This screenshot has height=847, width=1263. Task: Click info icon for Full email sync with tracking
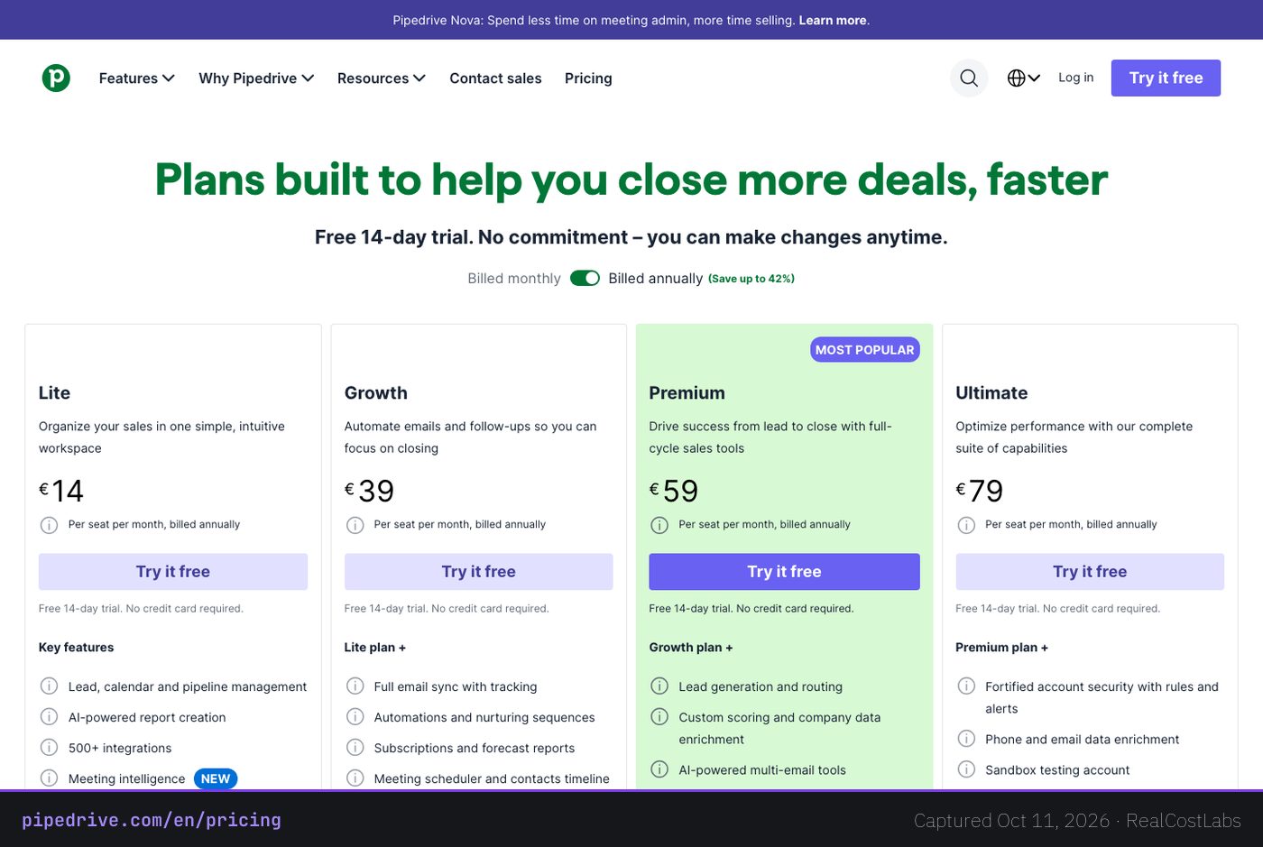[x=355, y=686]
